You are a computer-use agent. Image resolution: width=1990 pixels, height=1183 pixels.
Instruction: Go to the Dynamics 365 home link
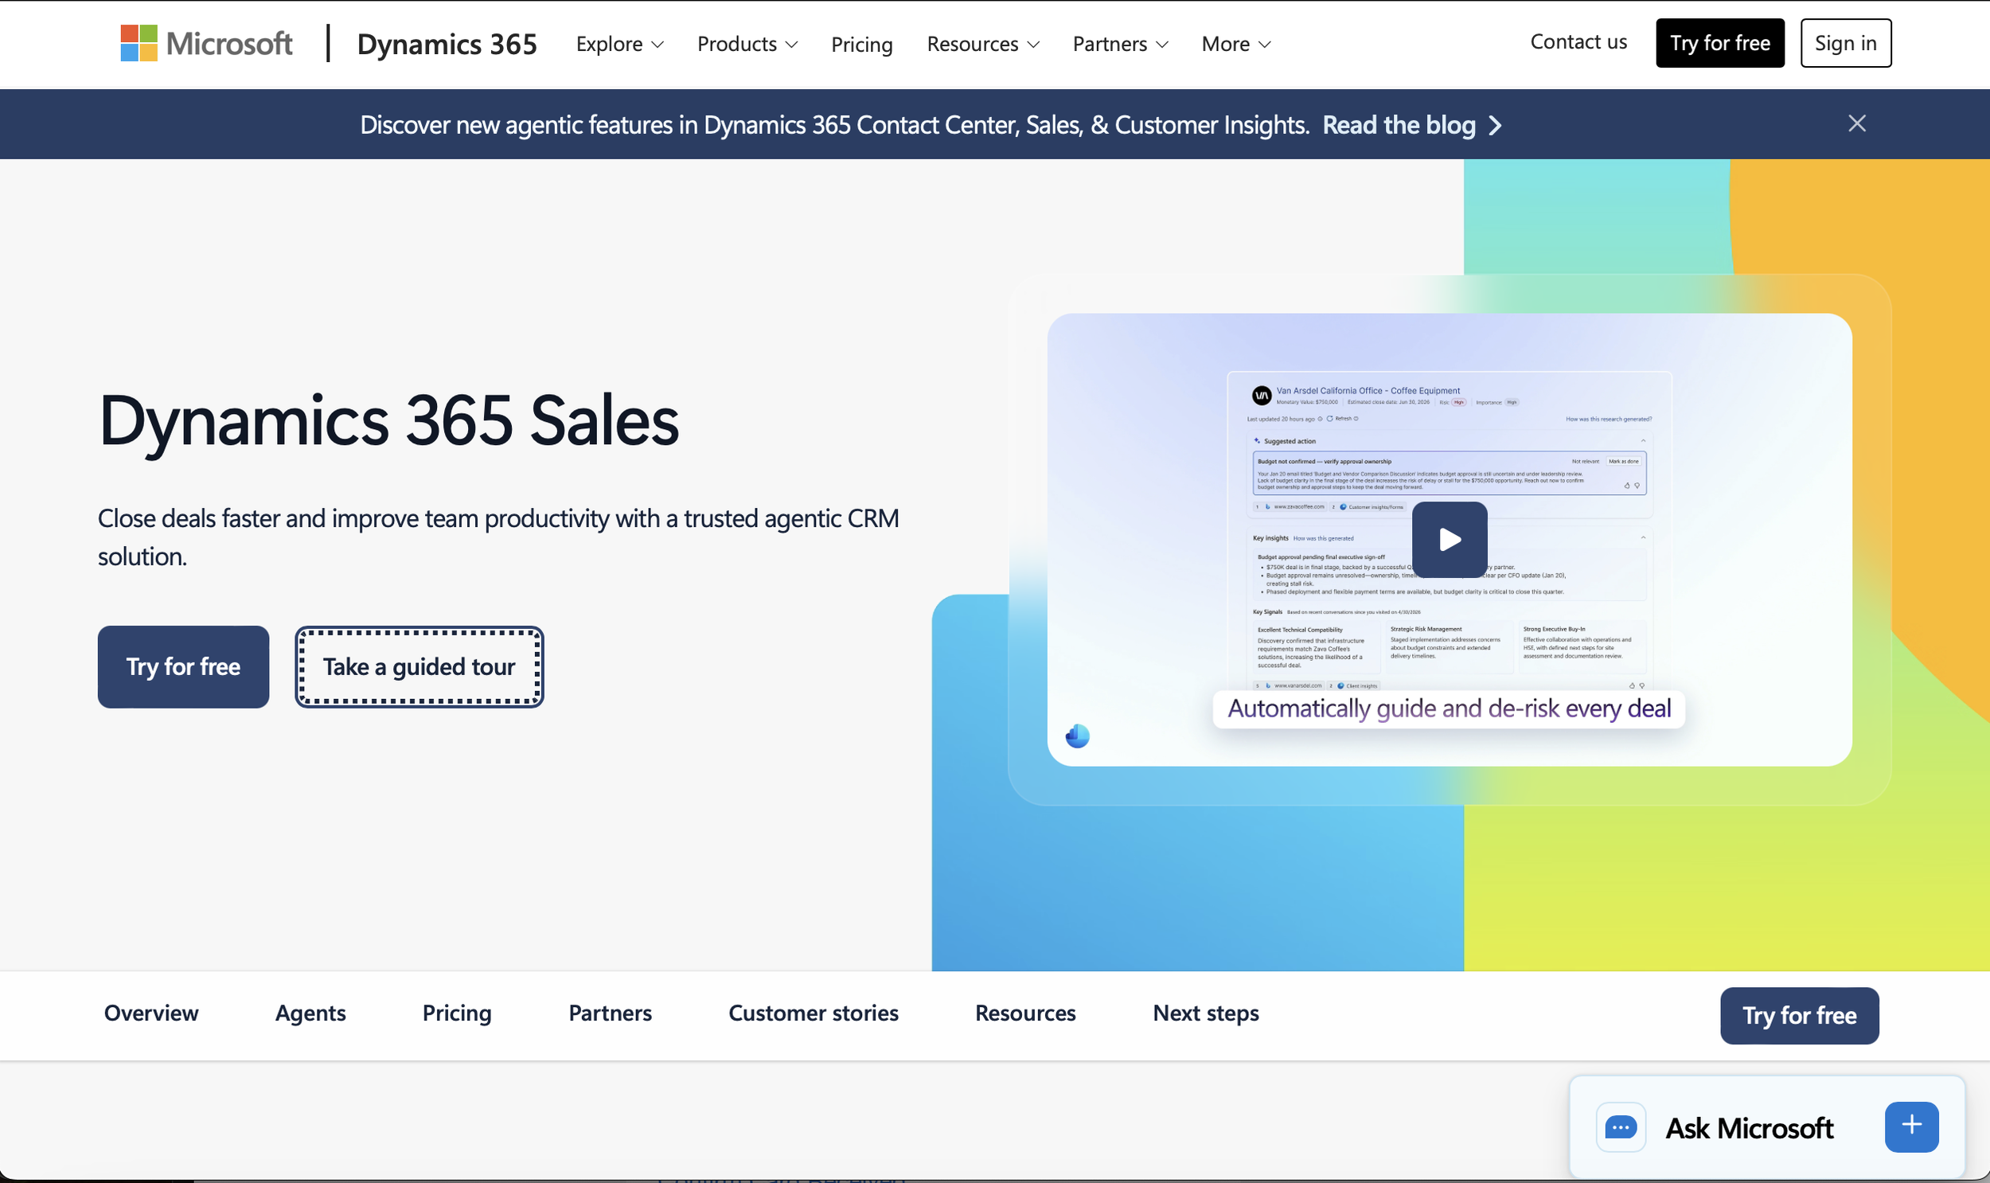[x=447, y=44]
